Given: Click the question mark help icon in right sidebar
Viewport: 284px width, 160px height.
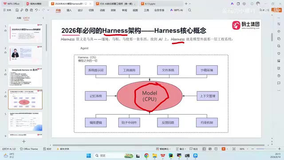Looking at the screenshot, I should (x=279, y=76).
